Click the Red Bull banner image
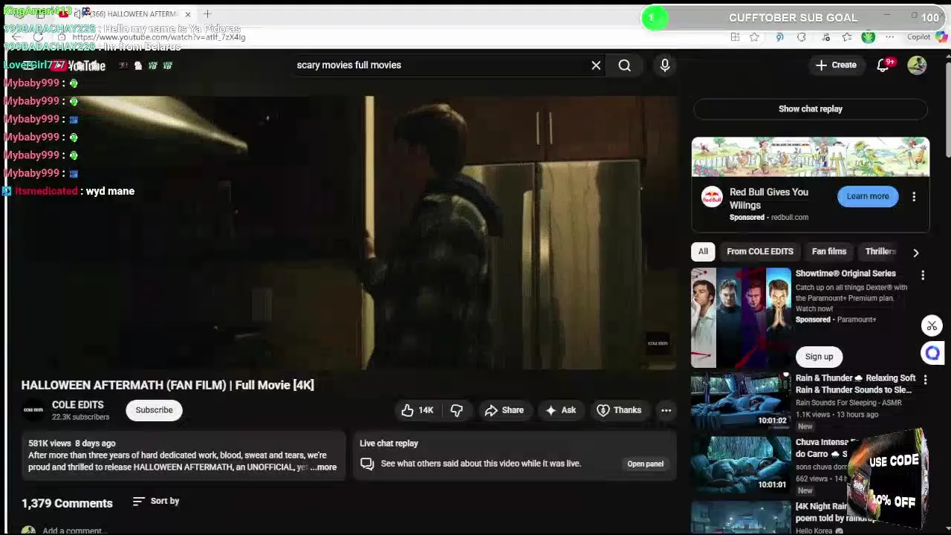 coord(810,157)
